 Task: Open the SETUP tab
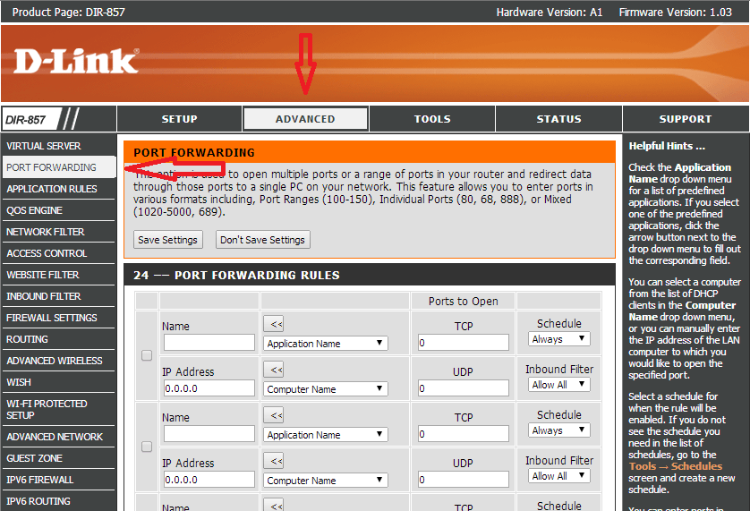pos(179,119)
